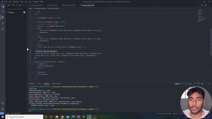Switch to the fetch-main-stats.js tab
212x119 pixels.
70,5
